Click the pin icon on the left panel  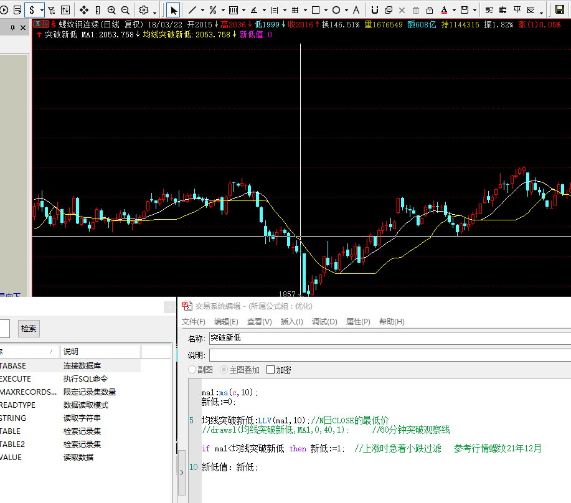click(12, 27)
